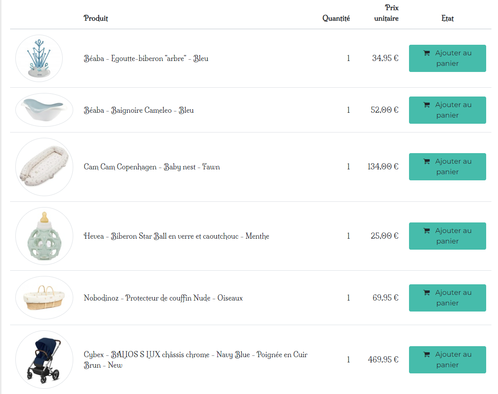Screen dimensions: 498x394
Task: Open Cam Cam Copenhagen Baby nest link
Action: [x=152, y=167]
